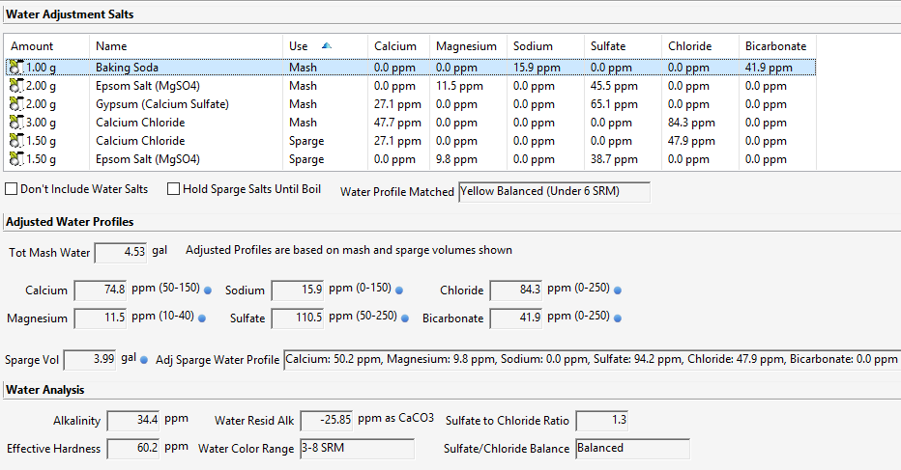The image size is (901, 470).
Task: Click the blue indicator next to Calcium range
Action: pos(208,290)
